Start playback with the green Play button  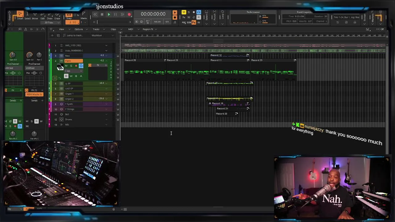coord(109,14)
